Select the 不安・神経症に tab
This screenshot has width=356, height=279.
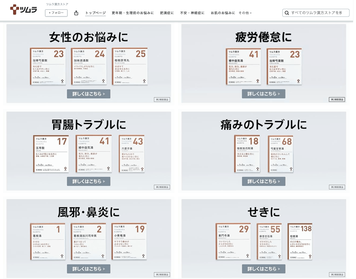click(192, 13)
